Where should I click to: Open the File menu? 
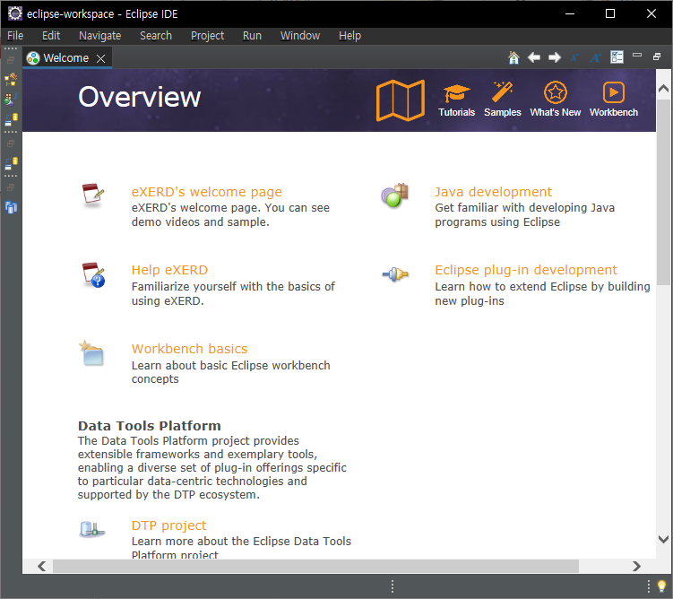[x=15, y=36]
